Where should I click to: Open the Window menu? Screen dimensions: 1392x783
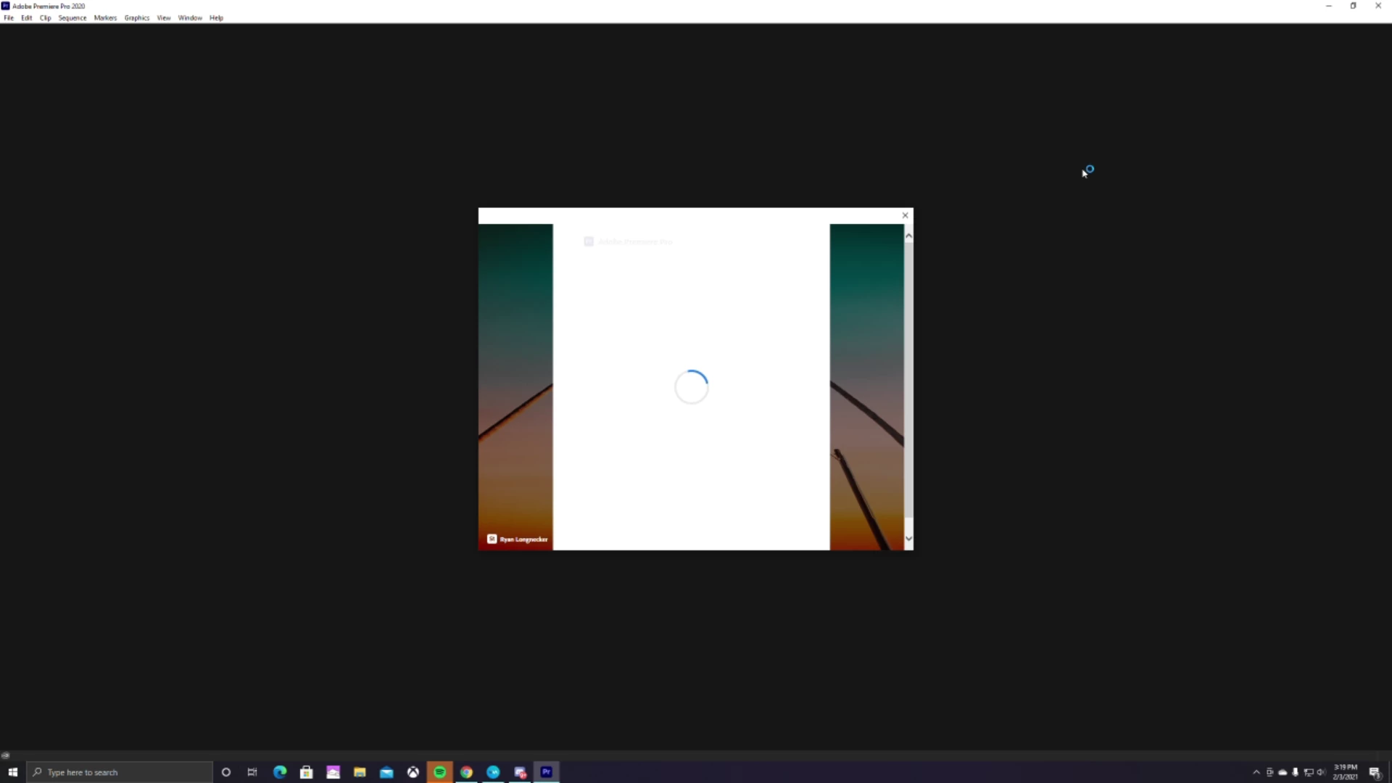[190, 18]
